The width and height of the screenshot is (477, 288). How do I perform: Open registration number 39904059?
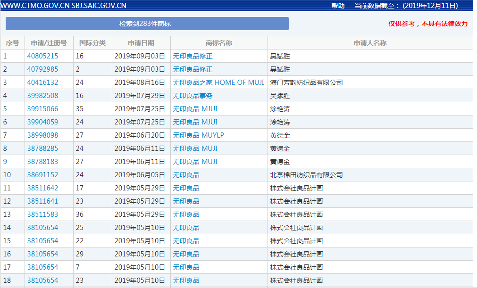(42, 122)
